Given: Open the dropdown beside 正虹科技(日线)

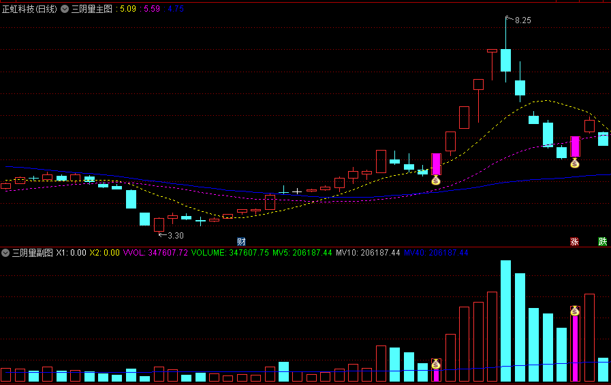Looking at the screenshot, I should point(65,9).
